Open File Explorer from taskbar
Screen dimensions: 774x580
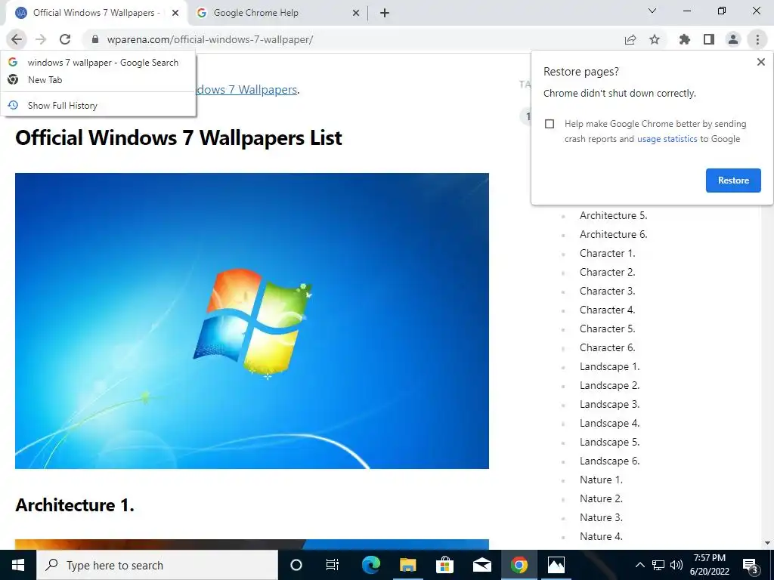click(407, 565)
